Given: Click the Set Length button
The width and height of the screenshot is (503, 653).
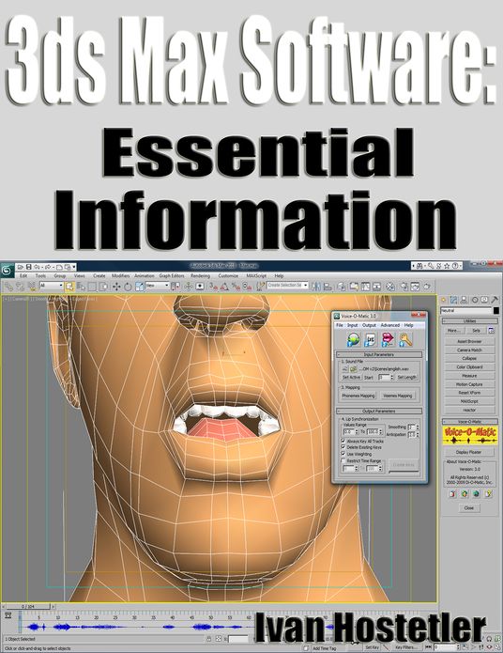Looking at the screenshot, I should pyautogui.click(x=406, y=378).
